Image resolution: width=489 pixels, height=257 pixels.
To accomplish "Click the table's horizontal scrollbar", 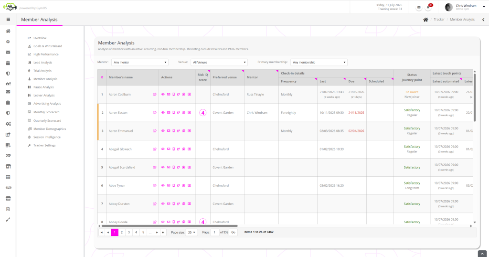I will [x=170, y=226].
